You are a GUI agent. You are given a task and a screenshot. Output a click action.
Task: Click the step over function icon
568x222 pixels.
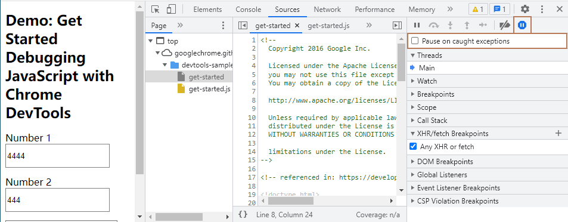[x=434, y=25]
